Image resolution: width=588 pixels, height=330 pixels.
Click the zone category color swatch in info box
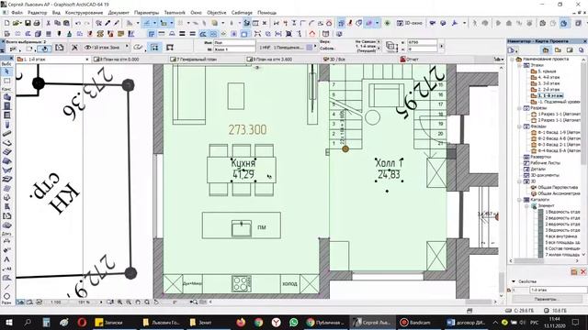pos(309,48)
